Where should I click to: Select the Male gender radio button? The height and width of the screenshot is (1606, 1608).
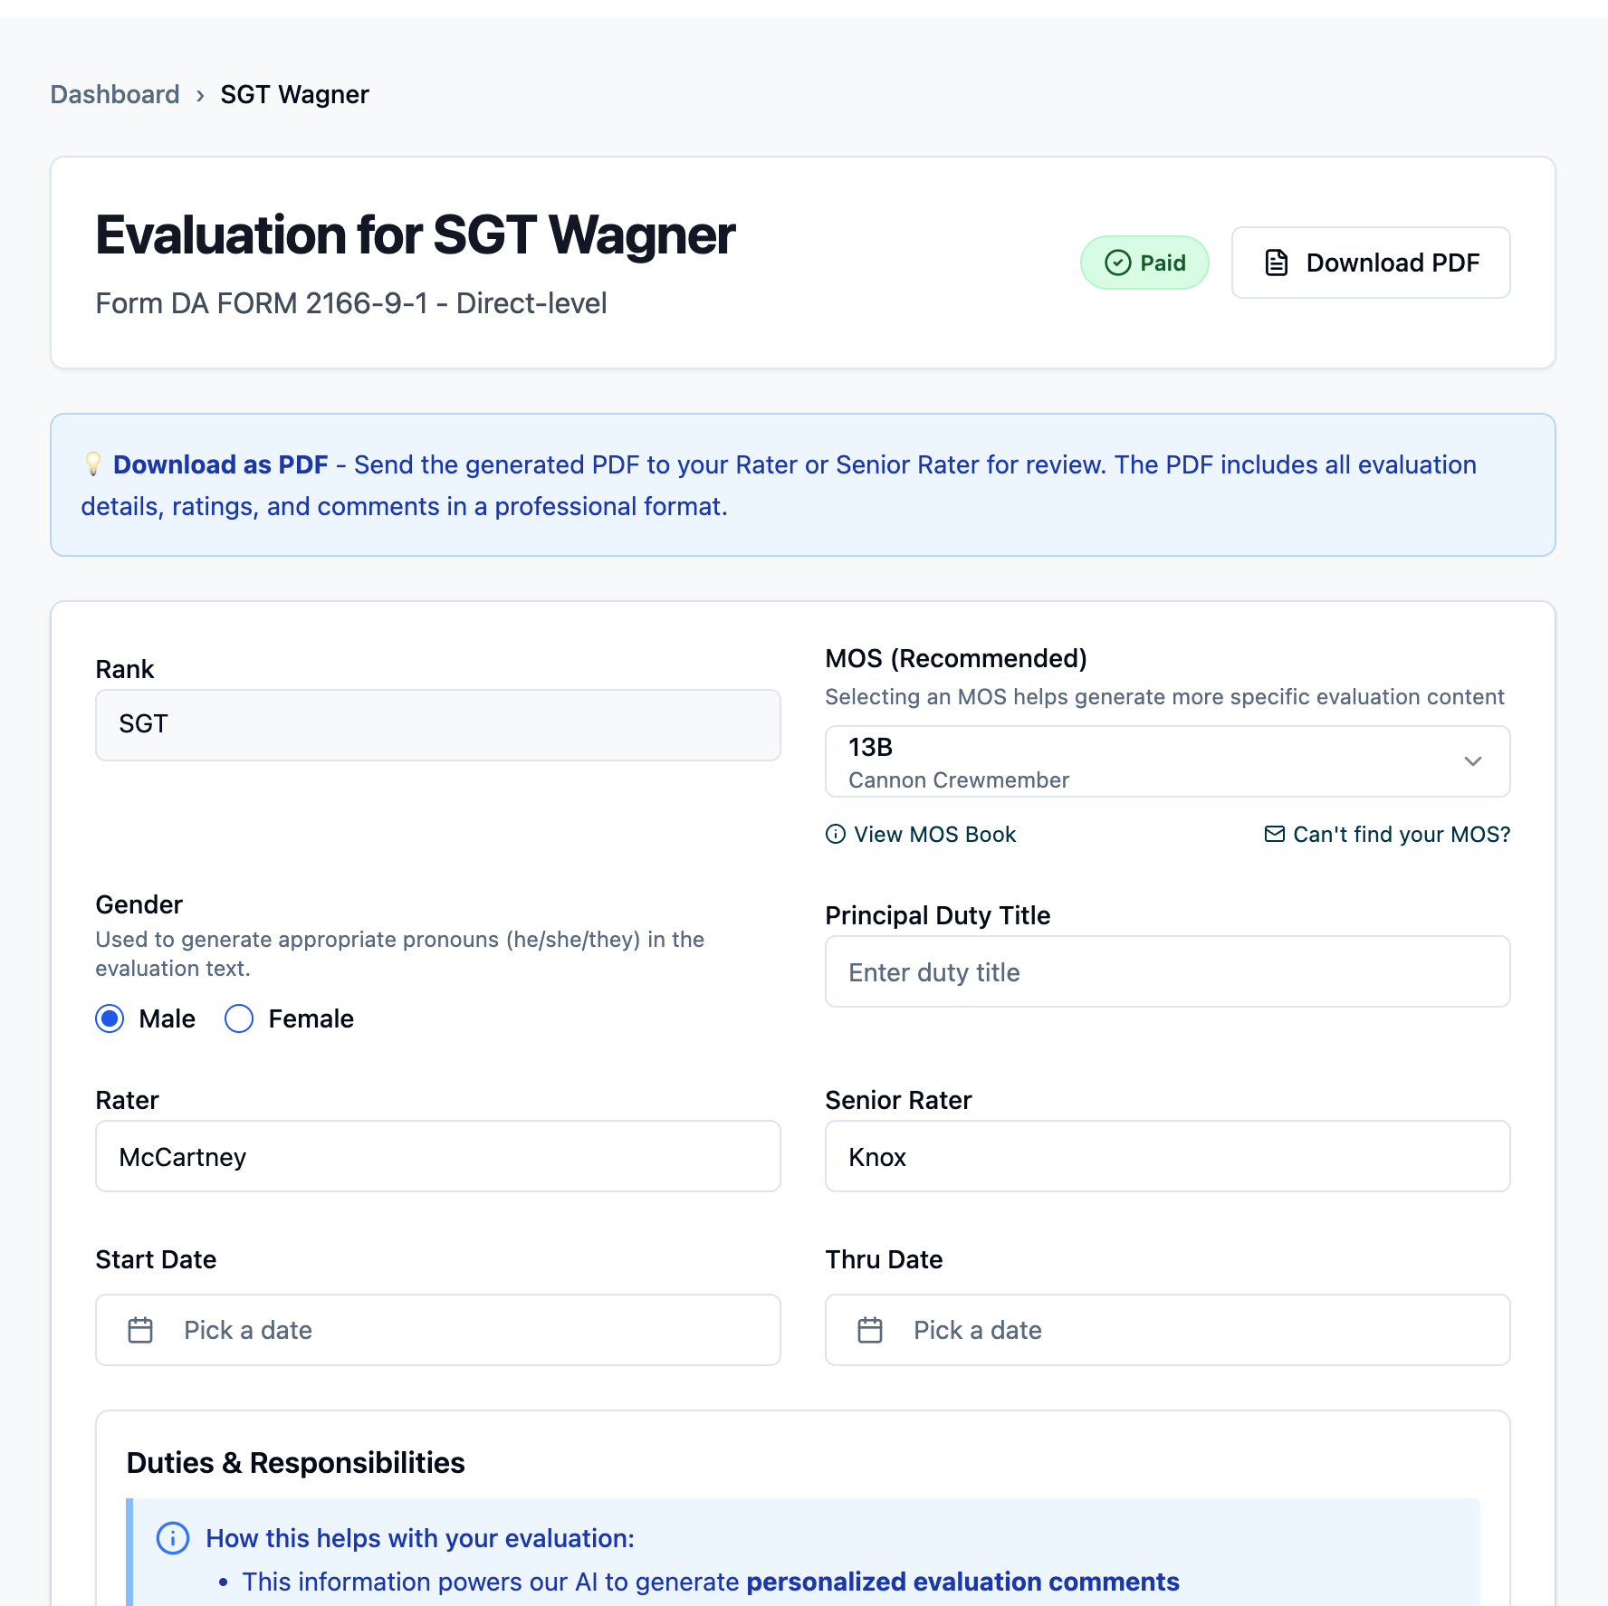coord(110,1018)
